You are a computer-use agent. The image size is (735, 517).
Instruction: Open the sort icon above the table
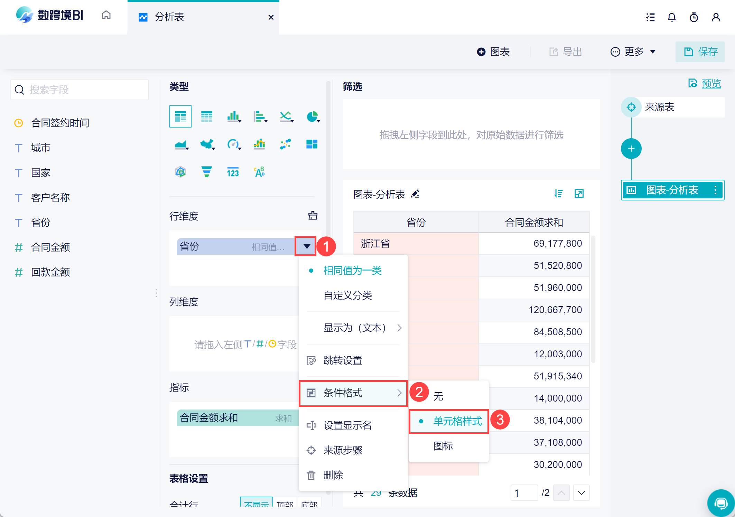558,194
